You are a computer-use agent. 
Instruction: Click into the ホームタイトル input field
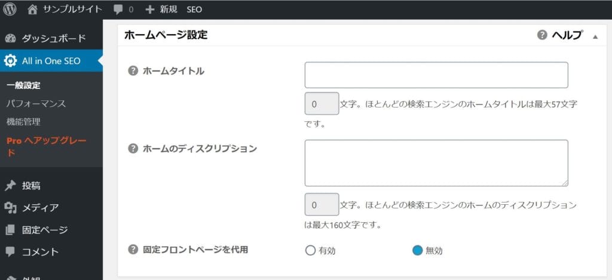pos(436,75)
